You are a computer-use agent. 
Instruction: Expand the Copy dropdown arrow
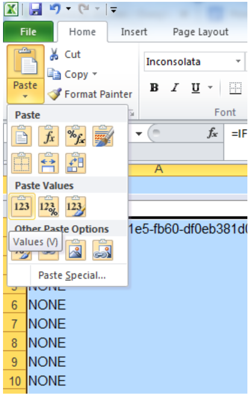click(95, 74)
